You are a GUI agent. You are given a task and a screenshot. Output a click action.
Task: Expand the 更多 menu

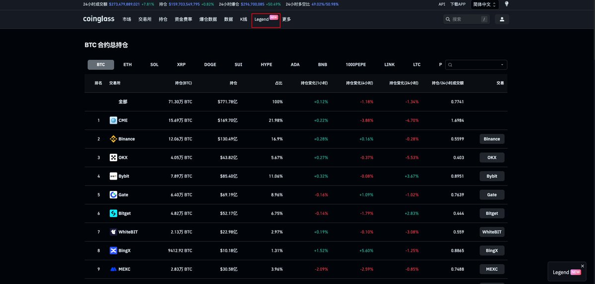click(x=286, y=19)
